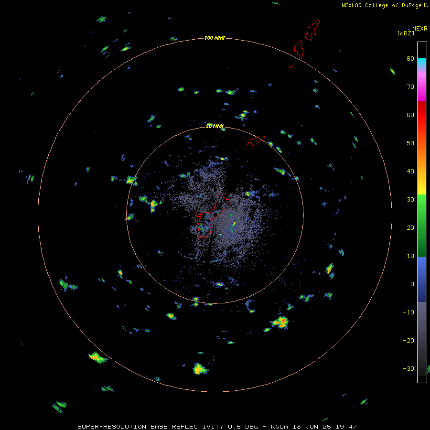Viewport: 430px width, 430px height.
Task: Click the 50 NMI range ring label
Action: (215, 126)
